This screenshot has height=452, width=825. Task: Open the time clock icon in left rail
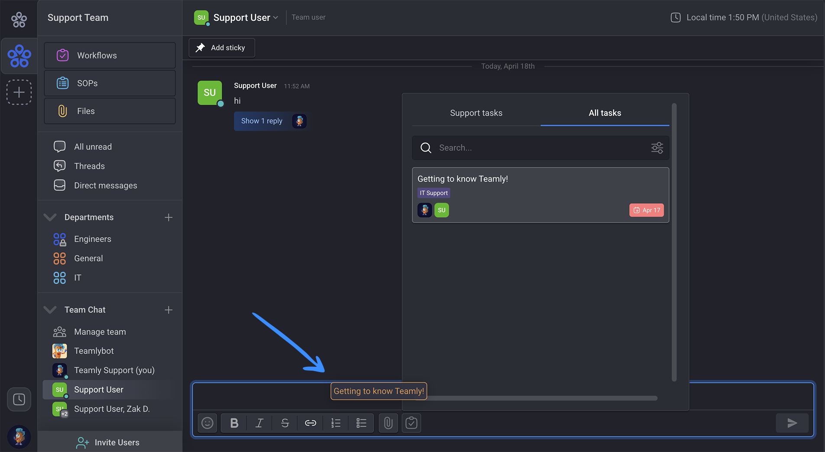point(19,399)
